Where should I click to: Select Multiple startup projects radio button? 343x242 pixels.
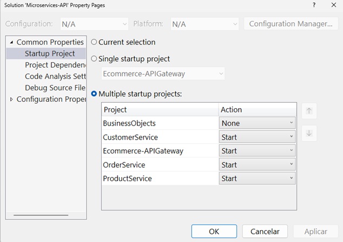94,94
